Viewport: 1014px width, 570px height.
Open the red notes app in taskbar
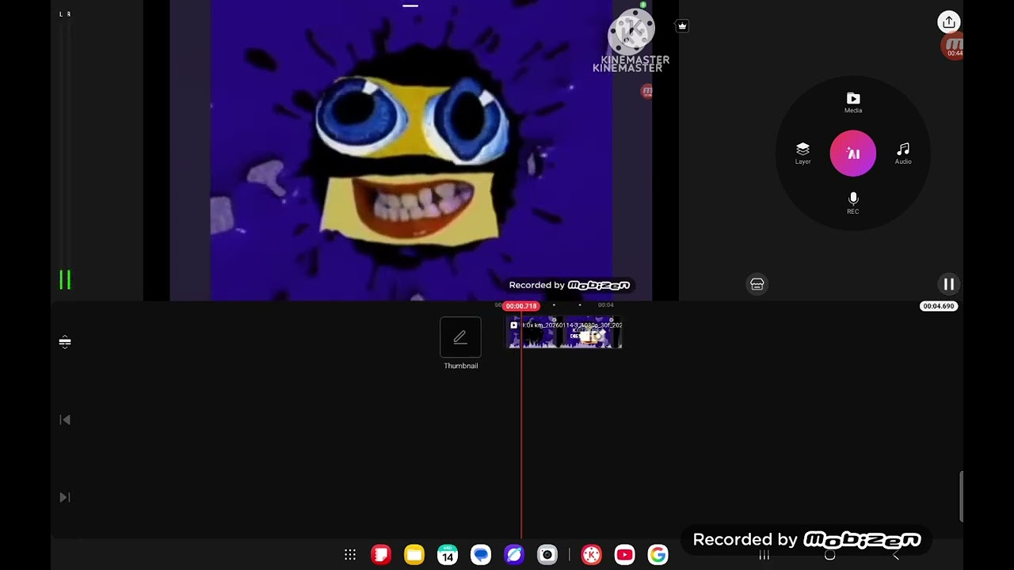coord(381,555)
